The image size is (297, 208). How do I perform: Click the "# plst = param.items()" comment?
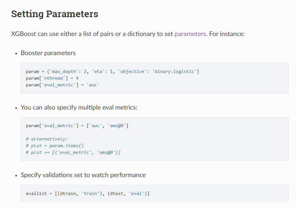pos(55,146)
